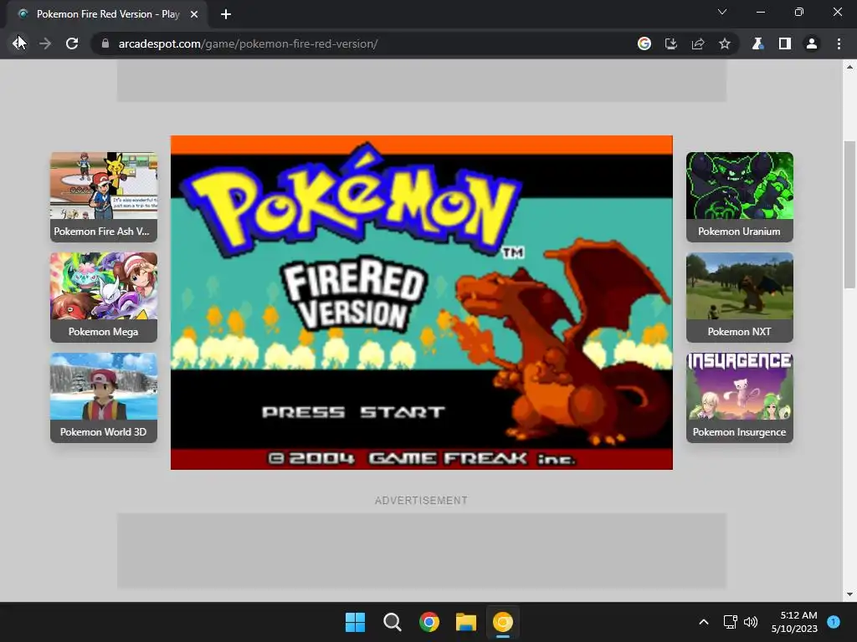Open network settings tray icon
Image resolution: width=857 pixels, height=642 pixels.
click(730, 622)
